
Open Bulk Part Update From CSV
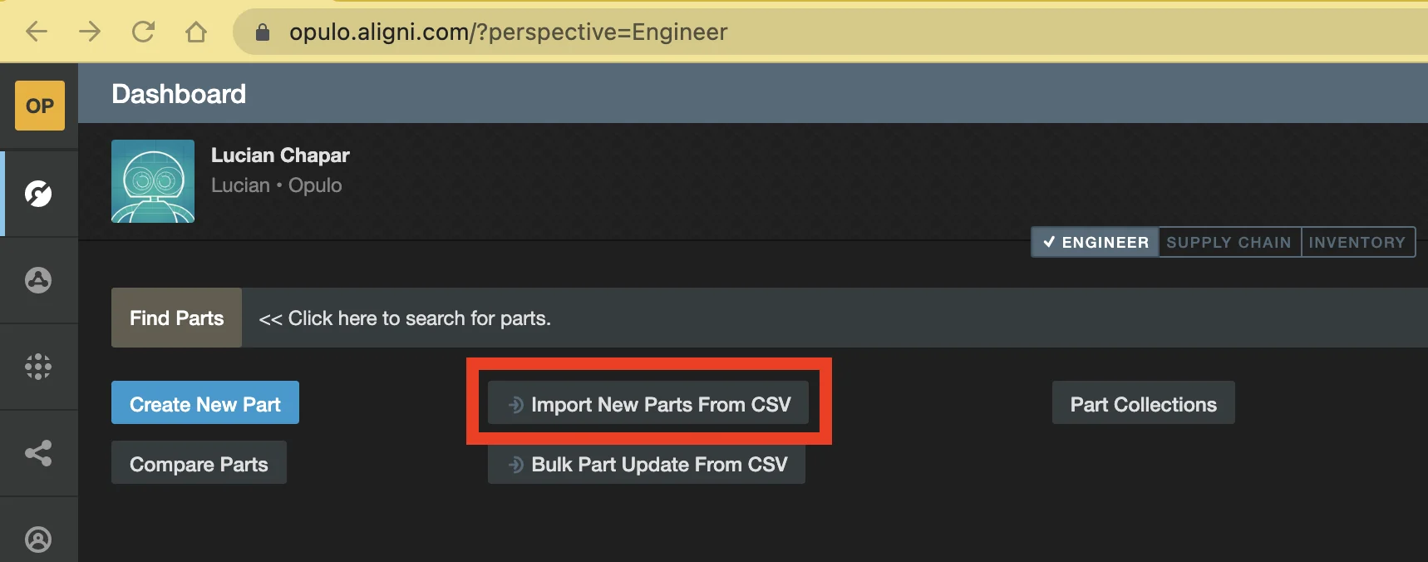click(647, 464)
